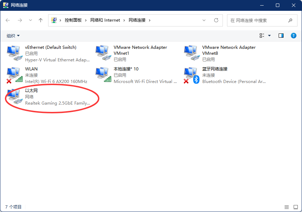Click the 本地连接* 10 name
This screenshot has height=212, width=302.
(x=126, y=69)
